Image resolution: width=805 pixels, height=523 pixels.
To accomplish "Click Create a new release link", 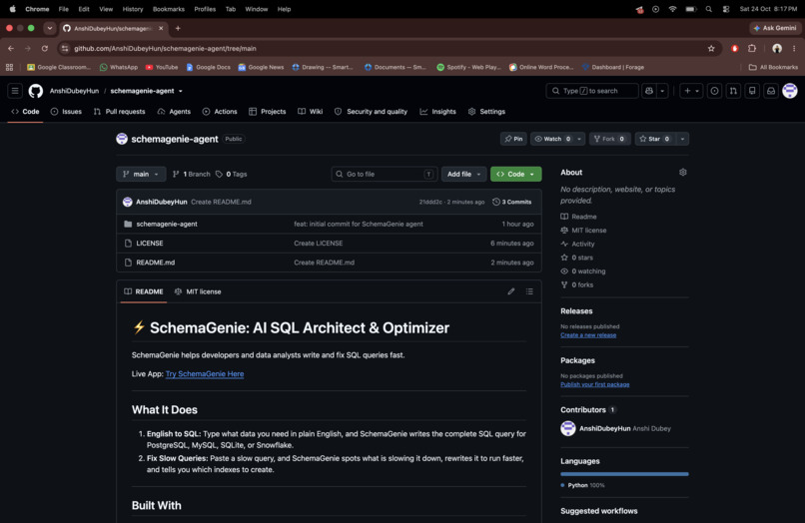I will click(x=588, y=335).
